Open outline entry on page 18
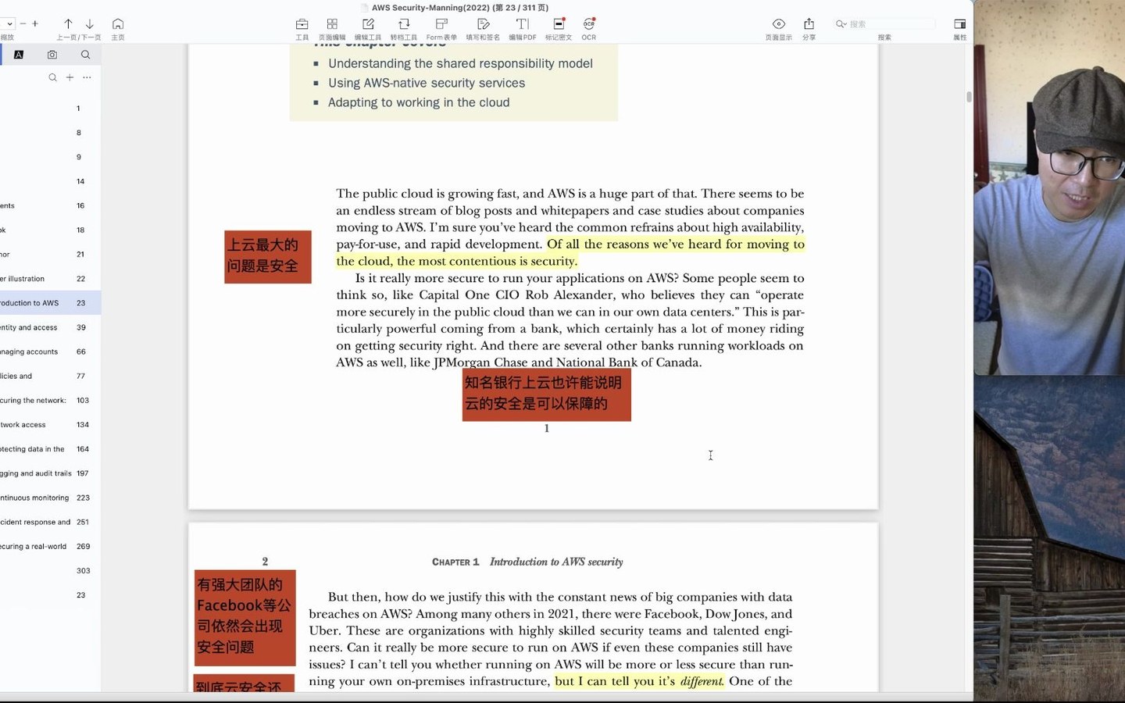The image size is (1125, 703). point(51,230)
